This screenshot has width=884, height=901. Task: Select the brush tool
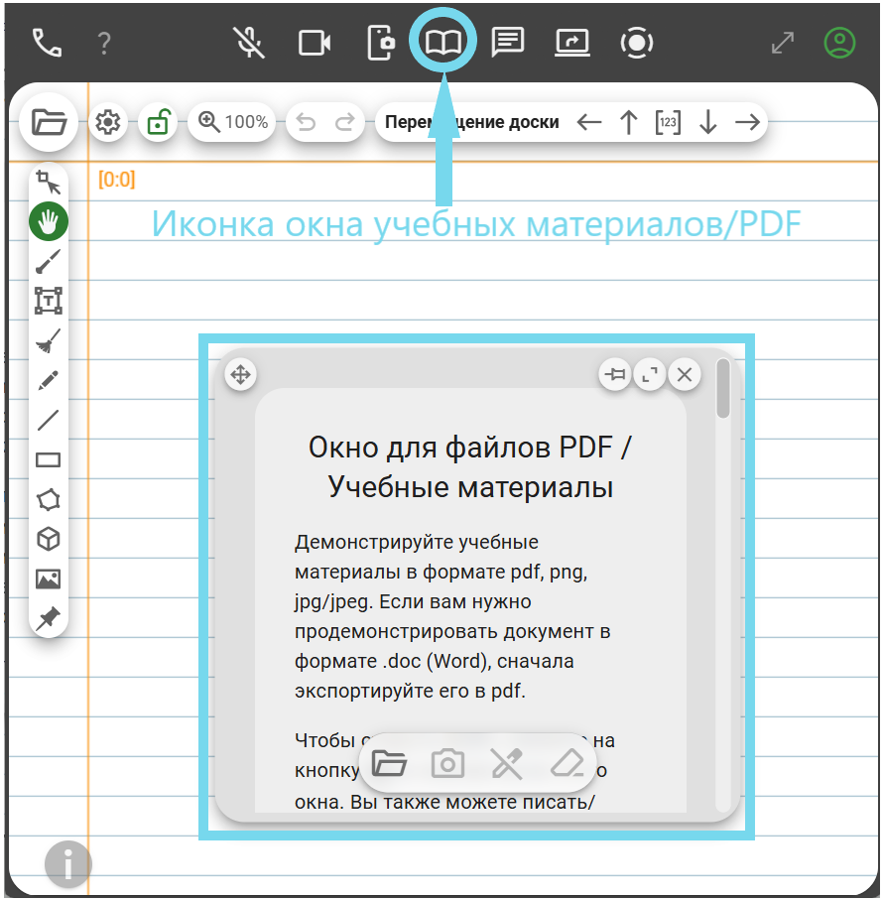tap(48, 261)
